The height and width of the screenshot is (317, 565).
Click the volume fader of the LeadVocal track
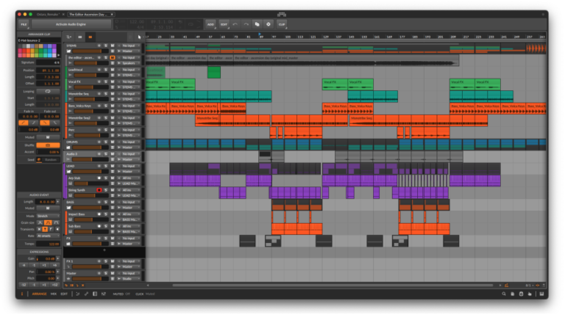point(90,75)
